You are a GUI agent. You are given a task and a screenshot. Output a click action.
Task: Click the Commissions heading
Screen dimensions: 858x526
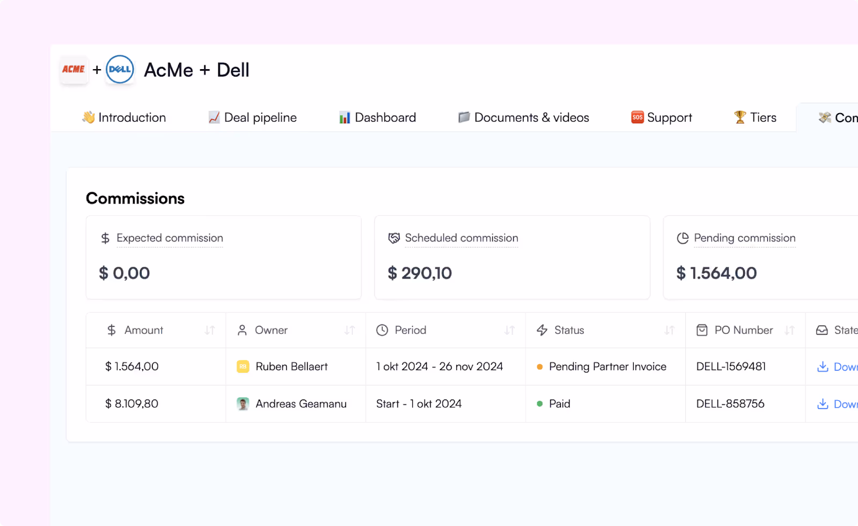[x=135, y=198]
